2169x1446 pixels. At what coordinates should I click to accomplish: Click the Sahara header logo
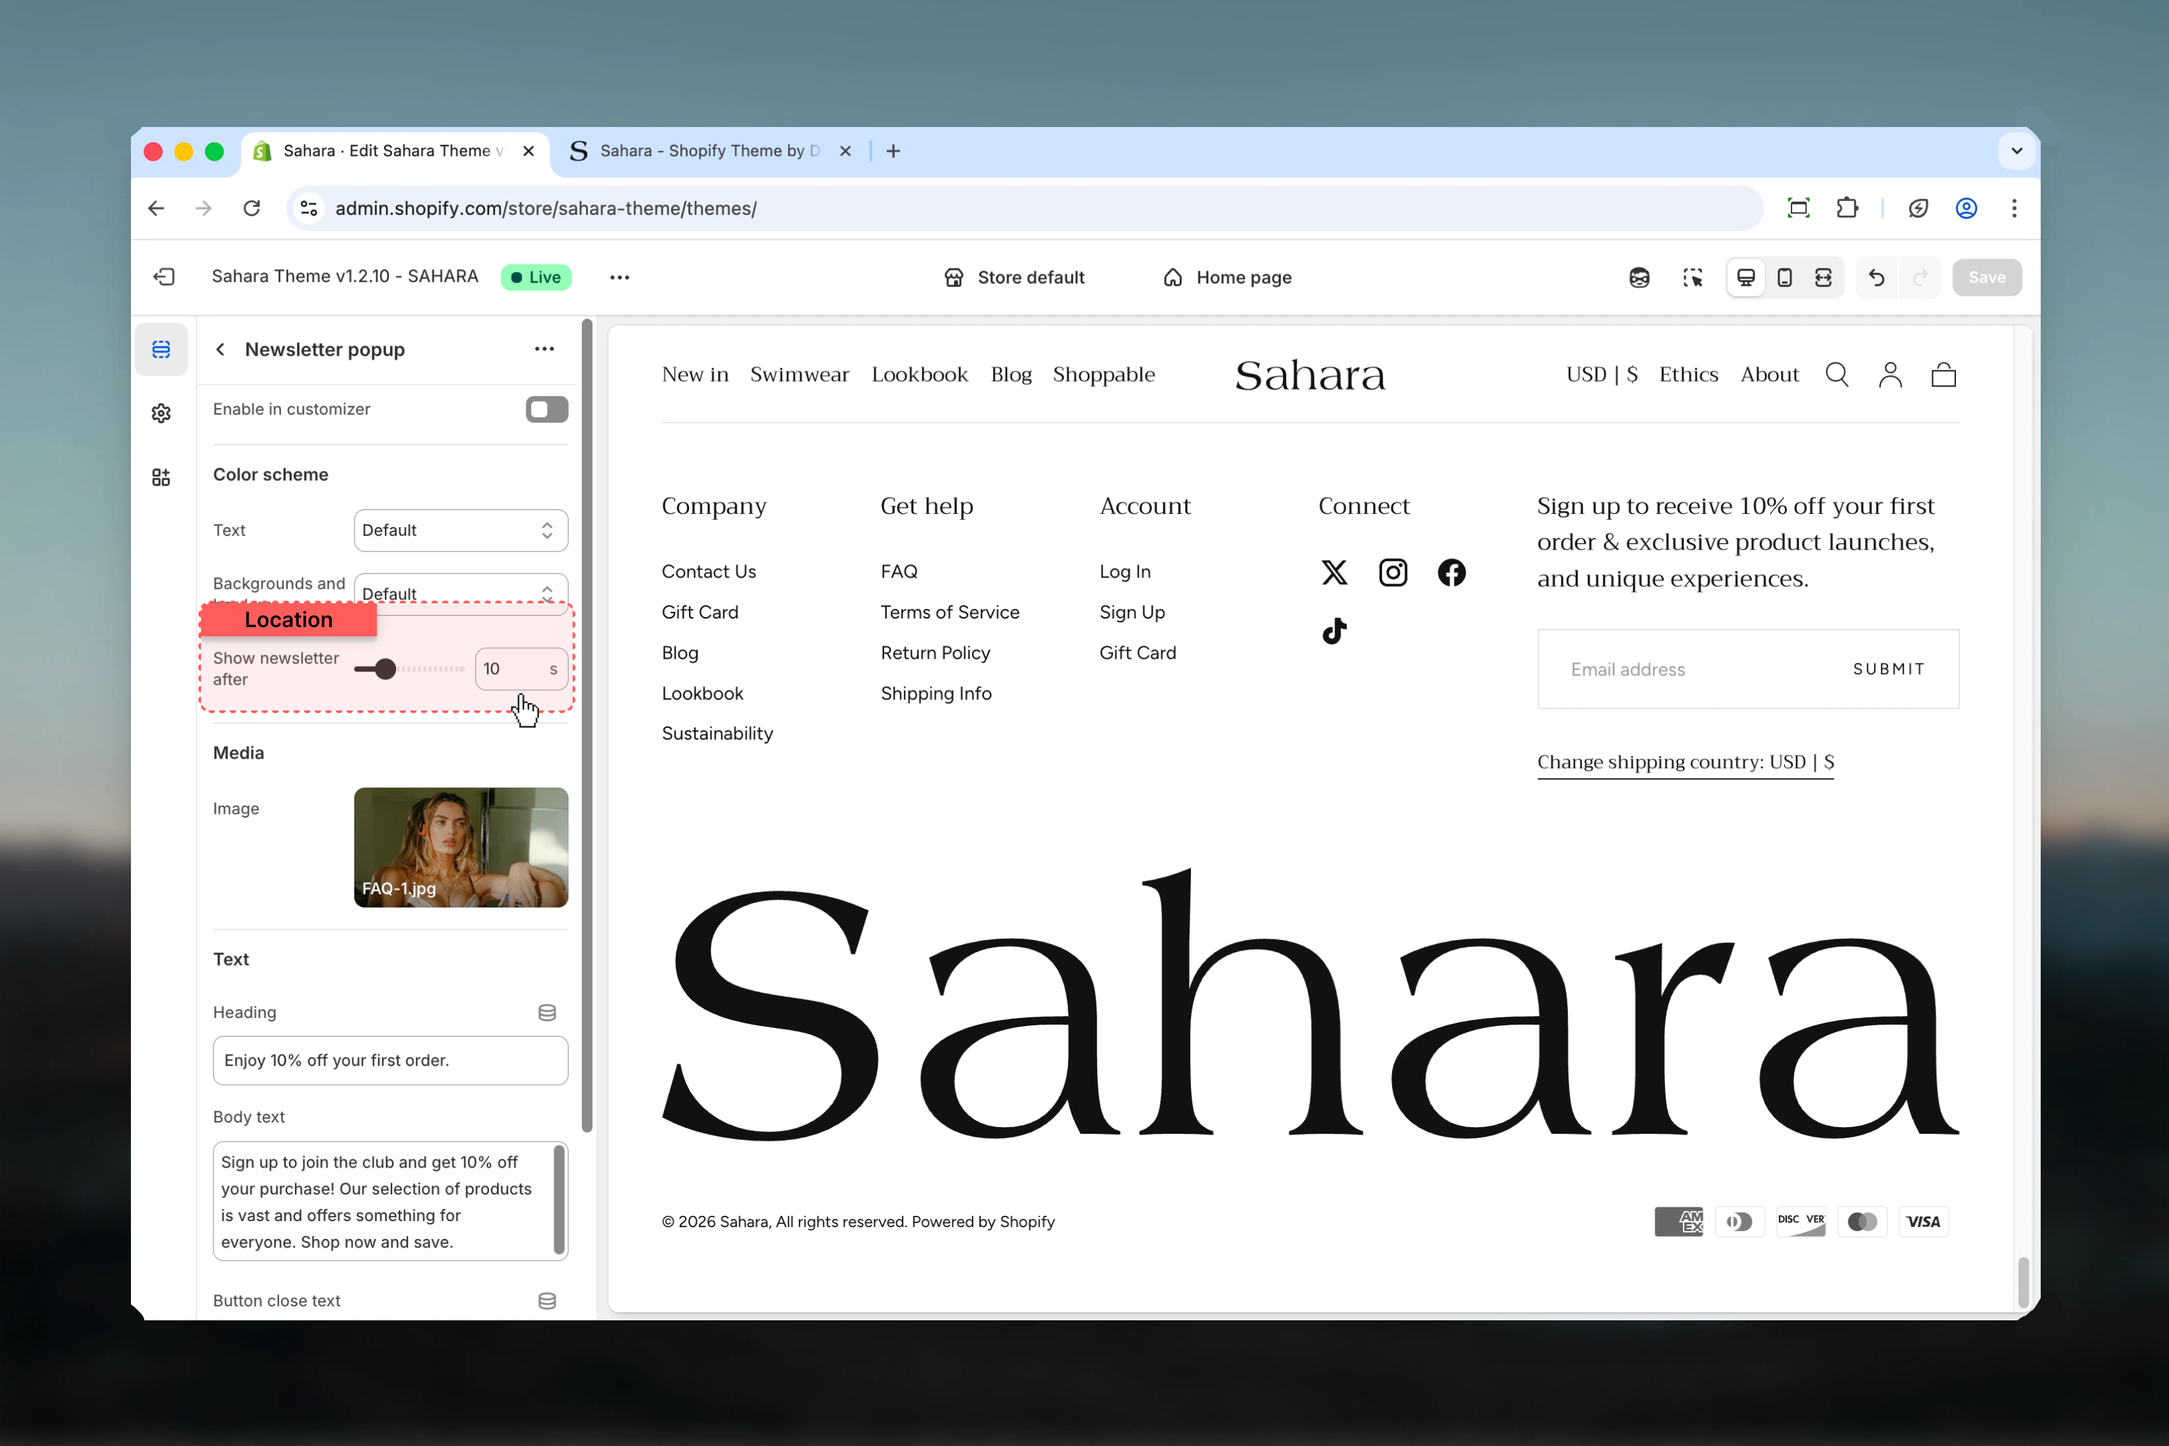[x=1309, y=375]
